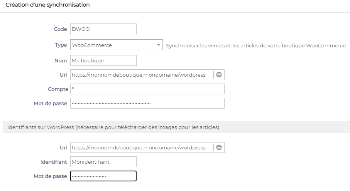Click the Création d'une synchronisation heading
Image resolution: width=350 pixels, height=191 pixels.
pos(48,5)
